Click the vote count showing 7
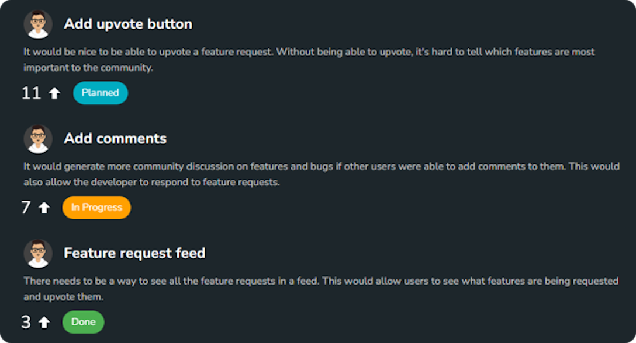The height and width of the screenshot is (343, 636). [x=26, y=208]
